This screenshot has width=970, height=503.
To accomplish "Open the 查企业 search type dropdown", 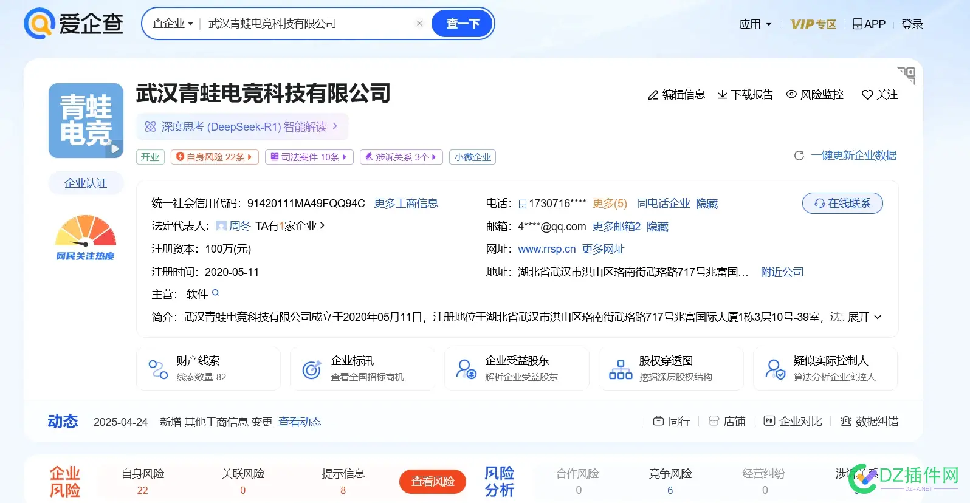I will (x=172, y=24).
